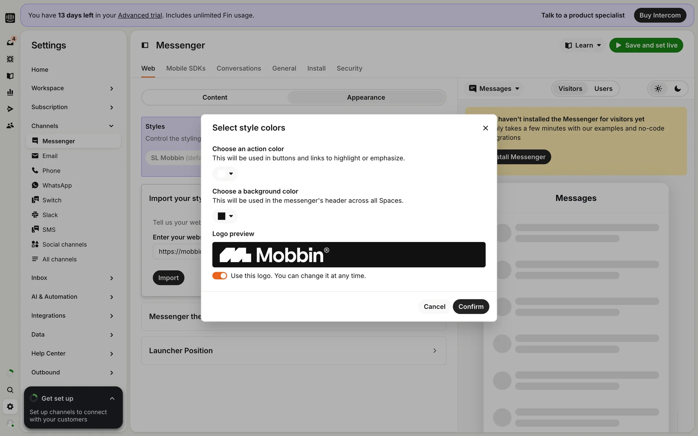Open the Learn dropdown menu
698x436 pixels.
[583, 45]
